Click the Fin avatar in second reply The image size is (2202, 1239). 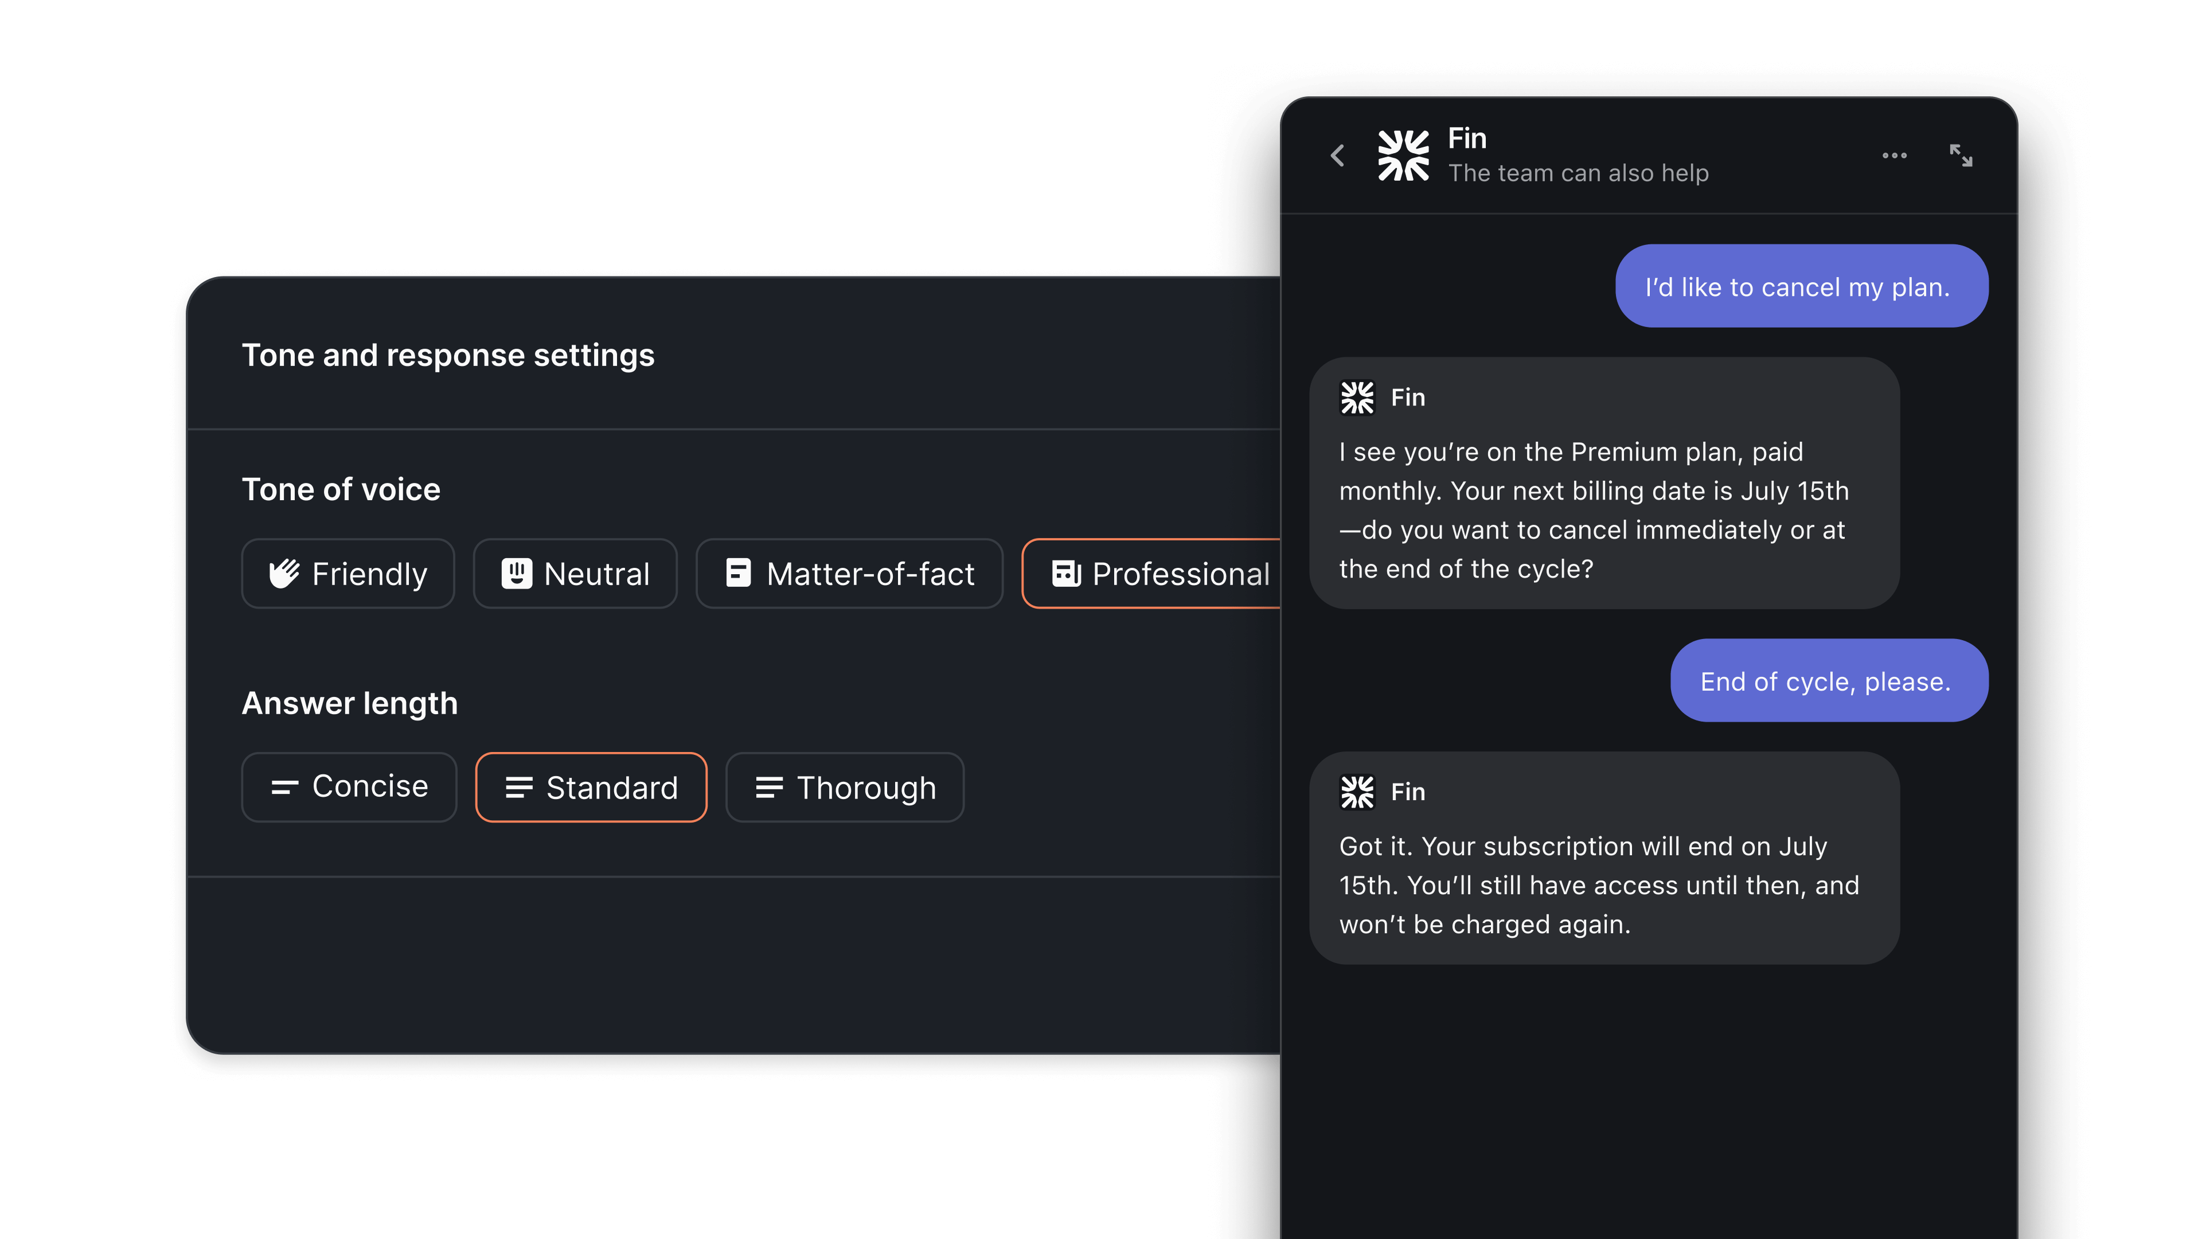tap(1357, 792)
